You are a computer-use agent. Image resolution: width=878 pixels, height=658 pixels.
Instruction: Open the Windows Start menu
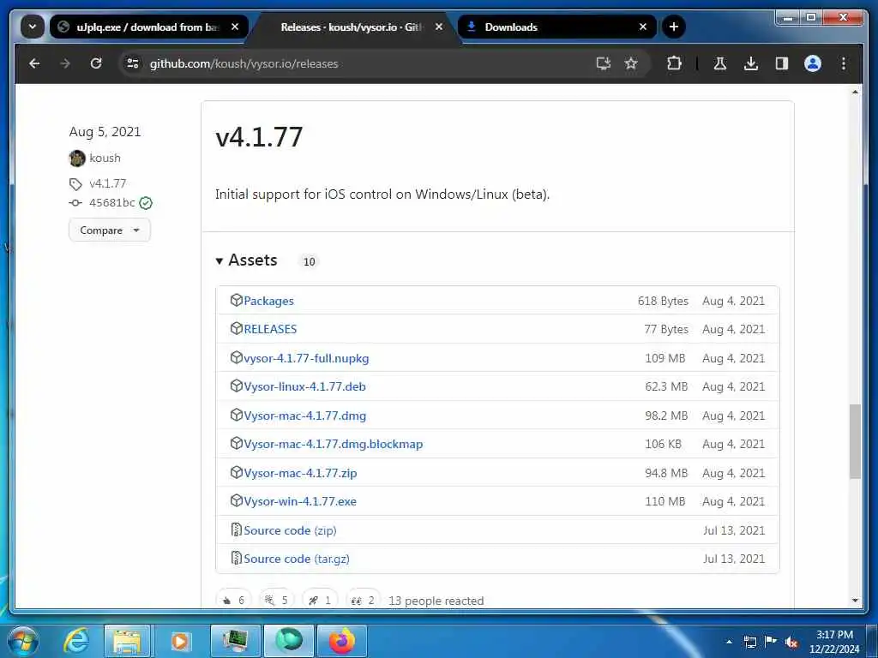[x=23, y=641]
